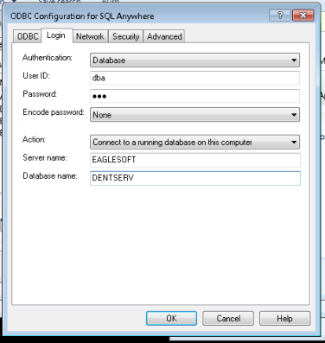Click the None value in Encode password
Screen dimensions: 325x343
coord(102,115)
